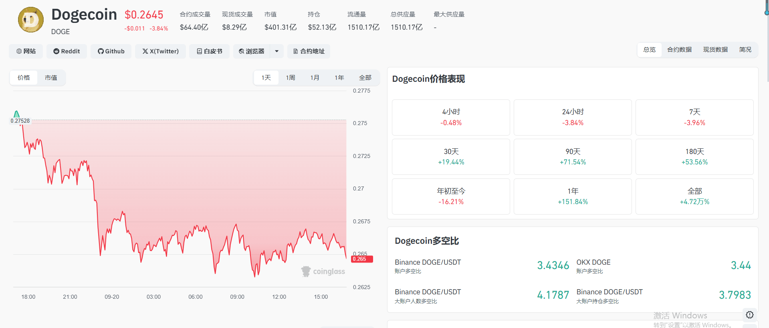The width and height of the screenshot is (769, 328).
Task: Click the 0.27528 high price label
Action: click(20, 121)
